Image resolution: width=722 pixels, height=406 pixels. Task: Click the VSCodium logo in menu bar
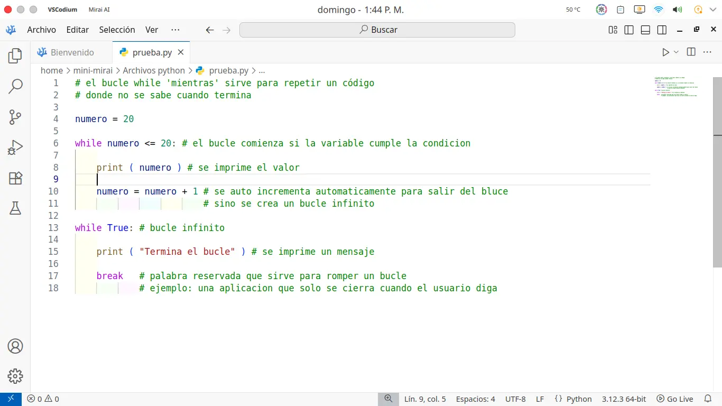point(11,30)
